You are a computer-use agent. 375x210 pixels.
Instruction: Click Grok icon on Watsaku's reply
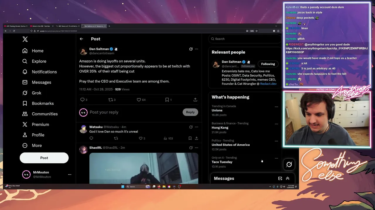[x=191, y=127]
